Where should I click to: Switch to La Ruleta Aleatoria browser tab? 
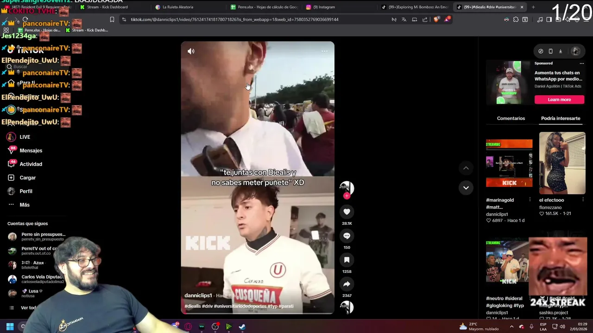177,7
